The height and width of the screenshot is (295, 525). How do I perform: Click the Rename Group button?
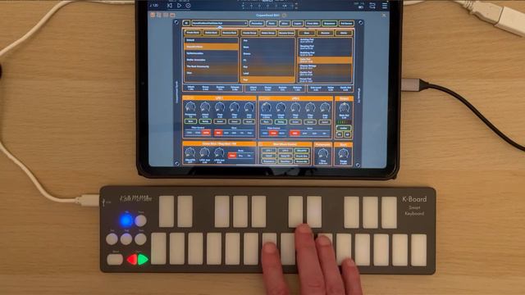coord(286,33)
